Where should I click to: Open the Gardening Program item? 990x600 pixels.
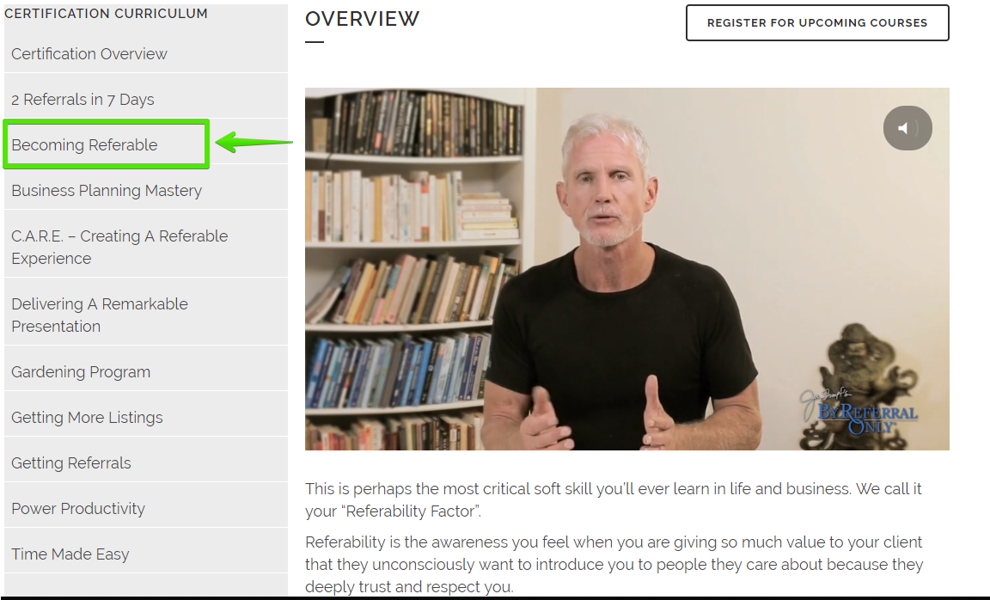[x=146, y=372]
